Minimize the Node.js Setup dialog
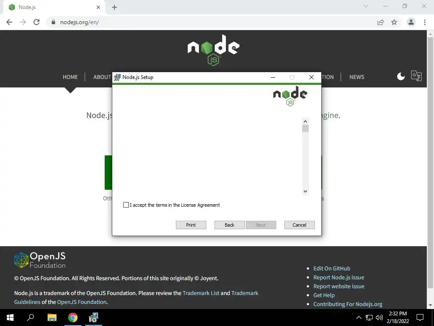434x326 pixels. point(273,77)
